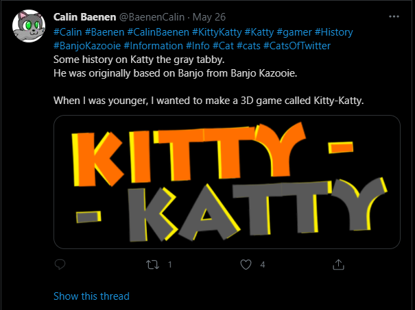Image resolution: width=415 pixels, height=310 pixels.
Task: Click Show this thread link
Action: coord(91,296)
